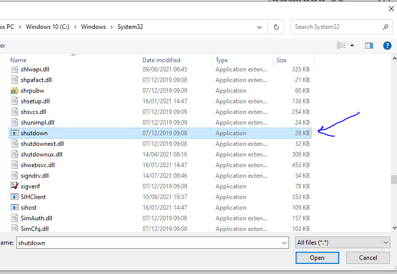Click the shunimpl.dll file icon

(x=15, y=123)
